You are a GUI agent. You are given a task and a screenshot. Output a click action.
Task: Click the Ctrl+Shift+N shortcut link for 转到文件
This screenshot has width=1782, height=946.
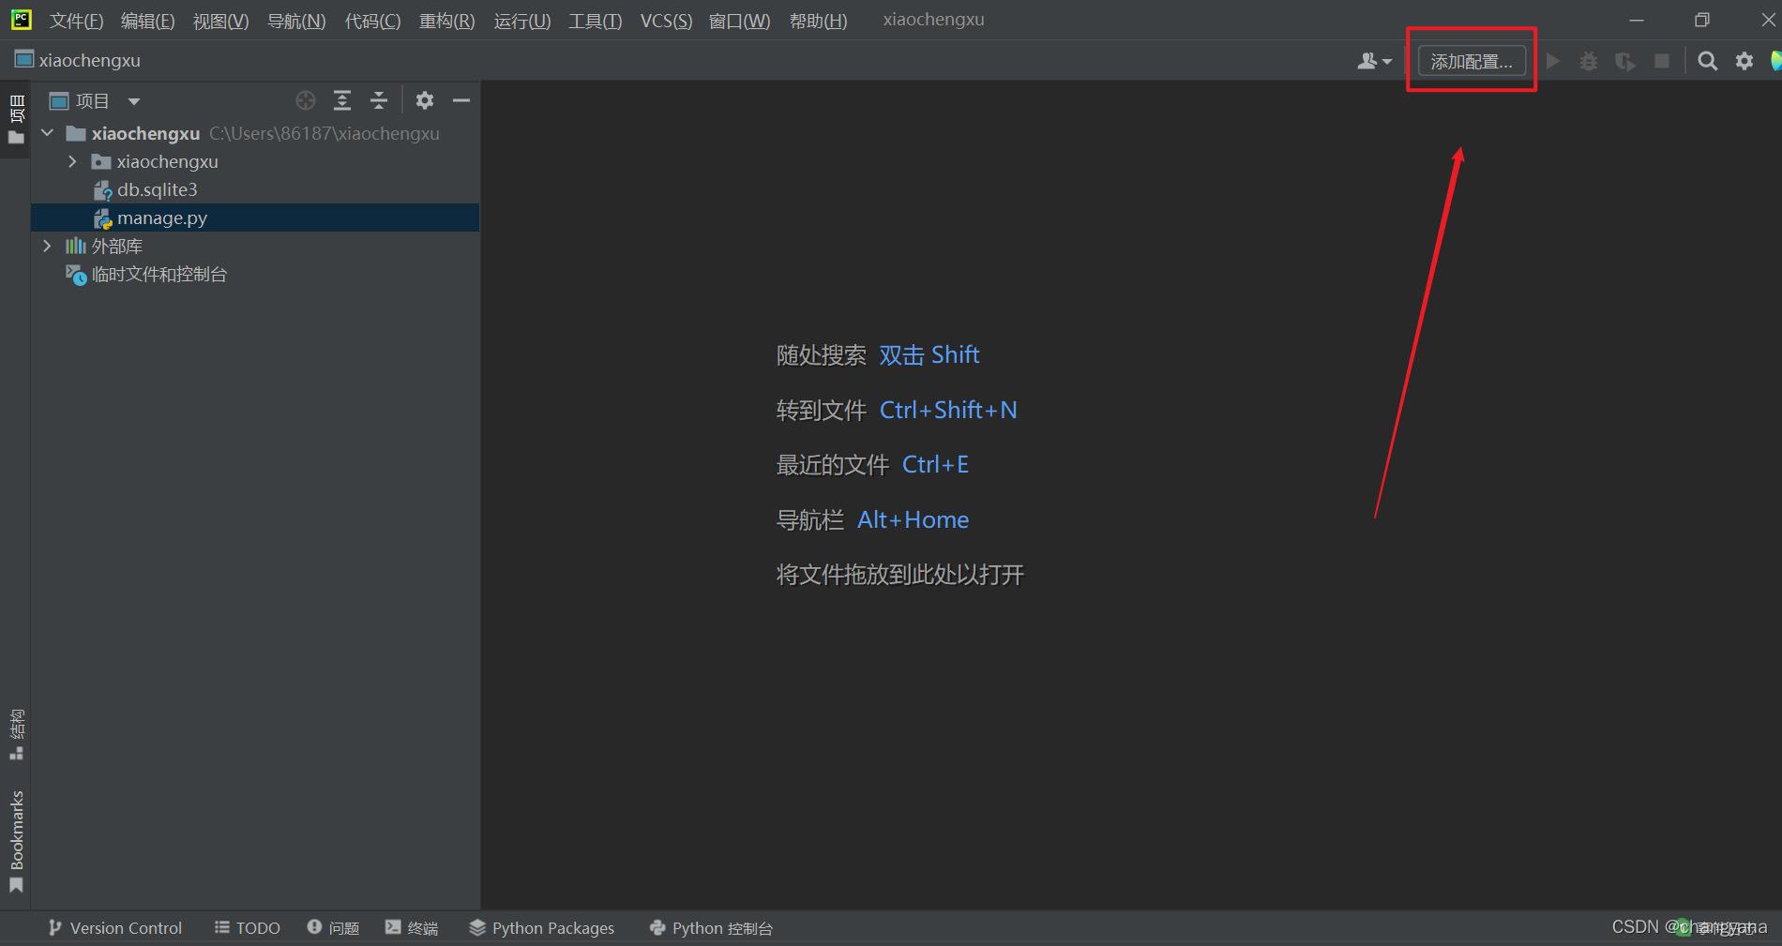pos(947,410)
